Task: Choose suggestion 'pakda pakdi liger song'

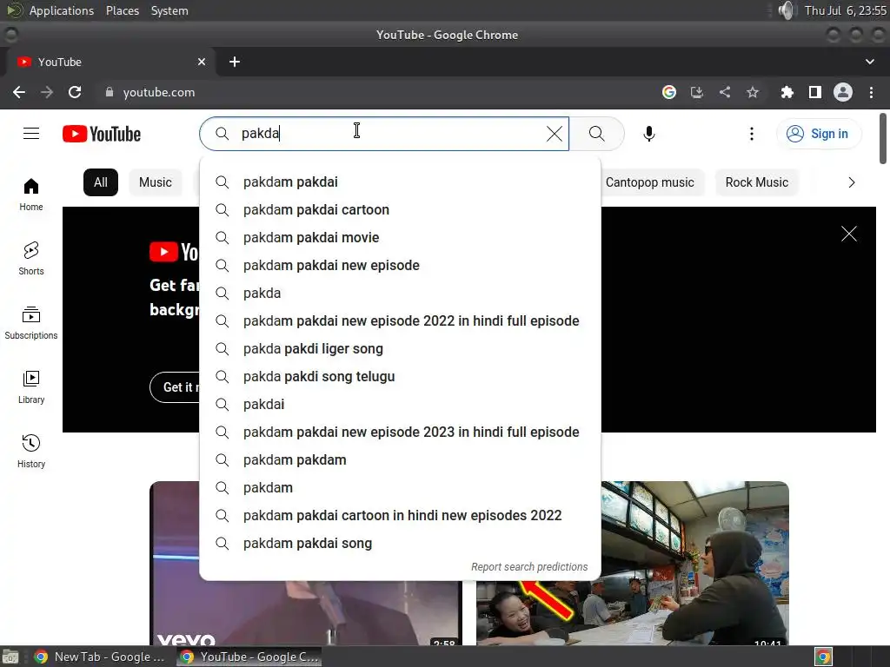Action: [400, 349]
